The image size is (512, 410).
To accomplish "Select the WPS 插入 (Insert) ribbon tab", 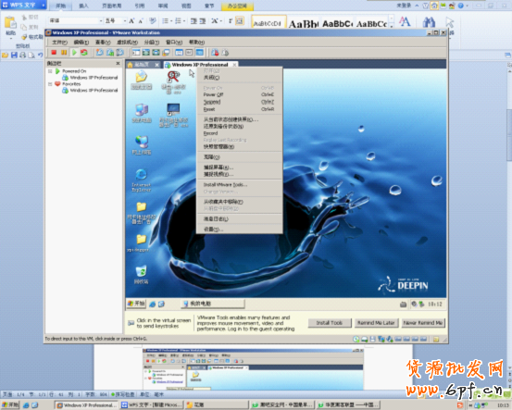I will (84, 6).
